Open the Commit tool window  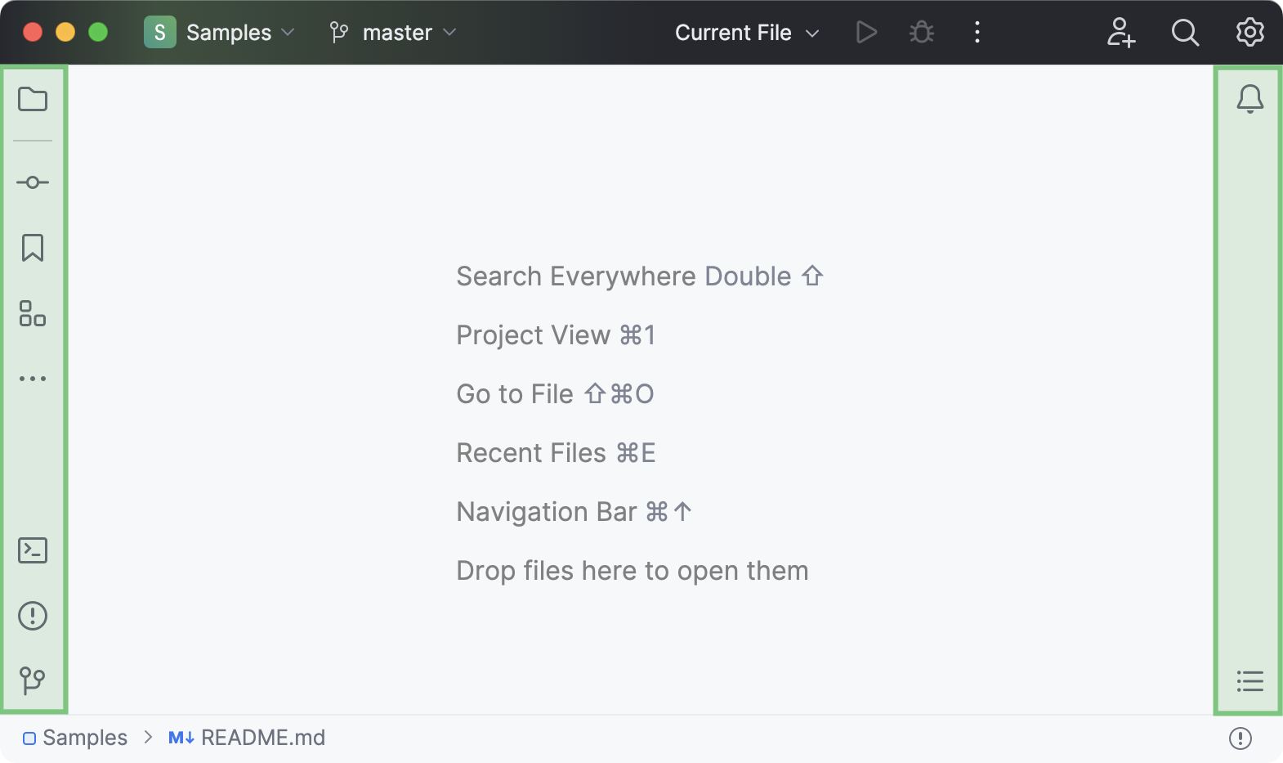click(x=33, y=182)
